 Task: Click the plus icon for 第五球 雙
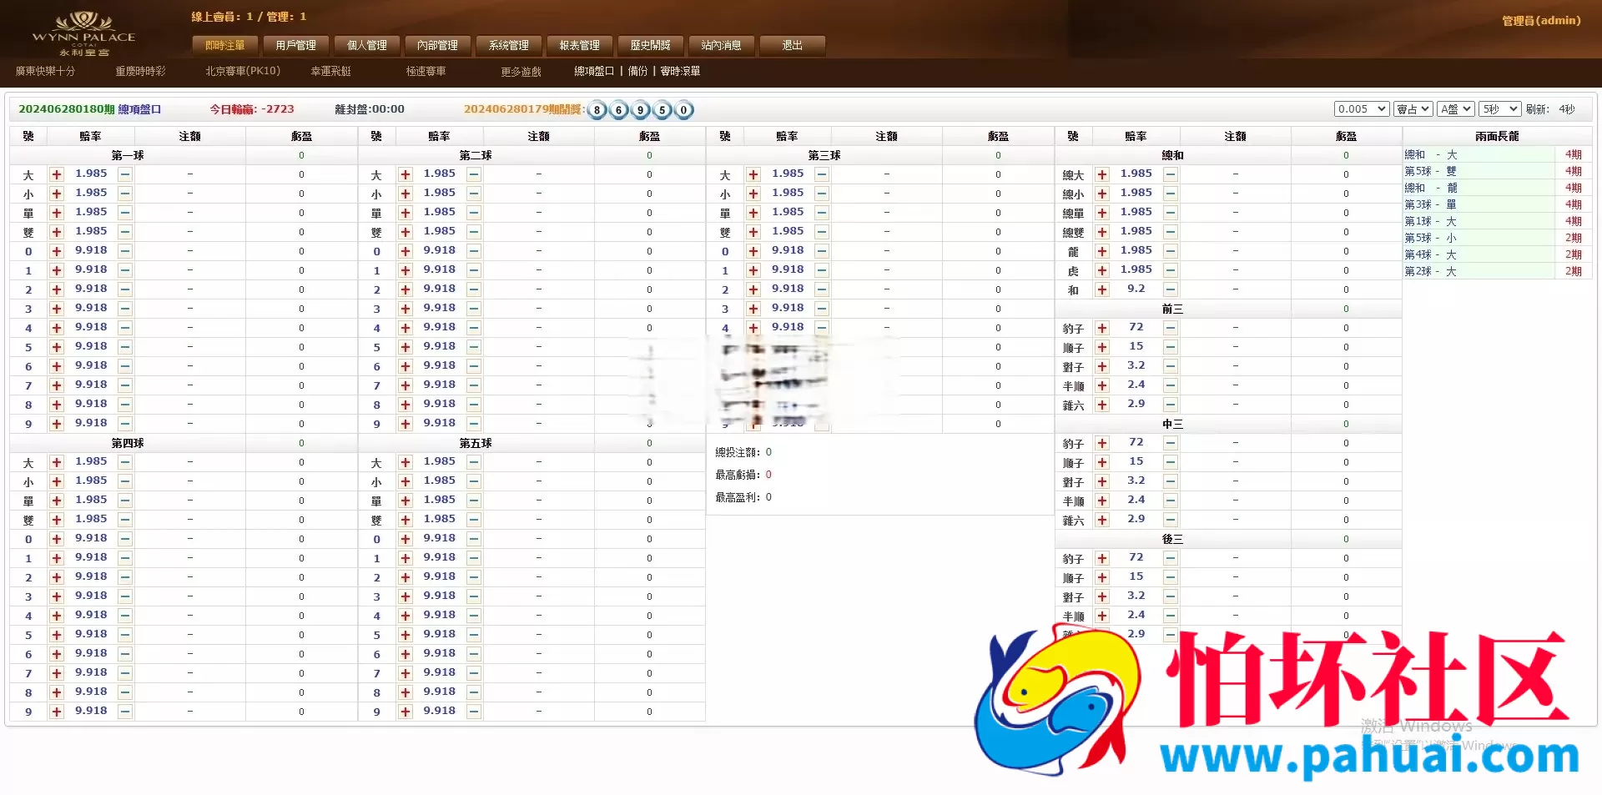(406, 520)
